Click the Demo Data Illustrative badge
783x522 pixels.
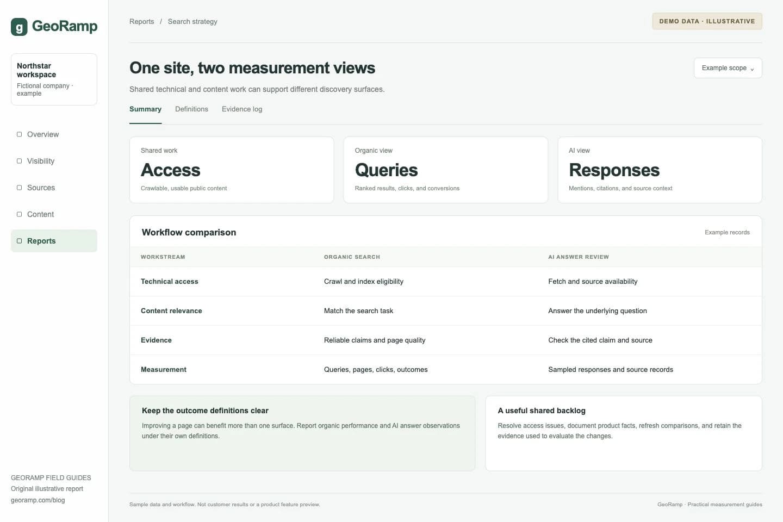[707, 21]
